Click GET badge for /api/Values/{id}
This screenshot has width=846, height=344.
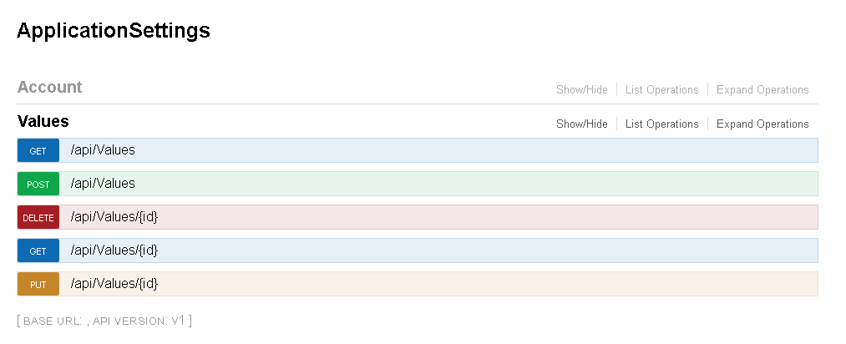pos(38,250)
